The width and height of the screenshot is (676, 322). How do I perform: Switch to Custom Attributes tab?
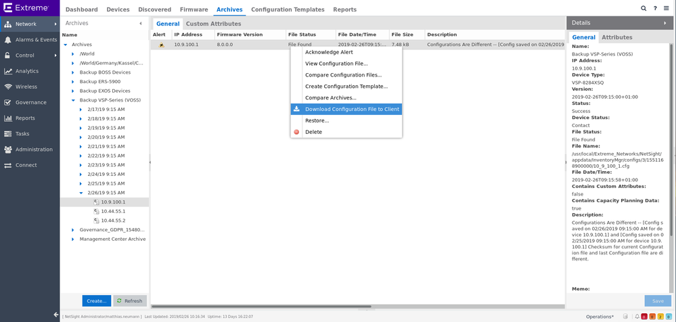pos(213,24)
